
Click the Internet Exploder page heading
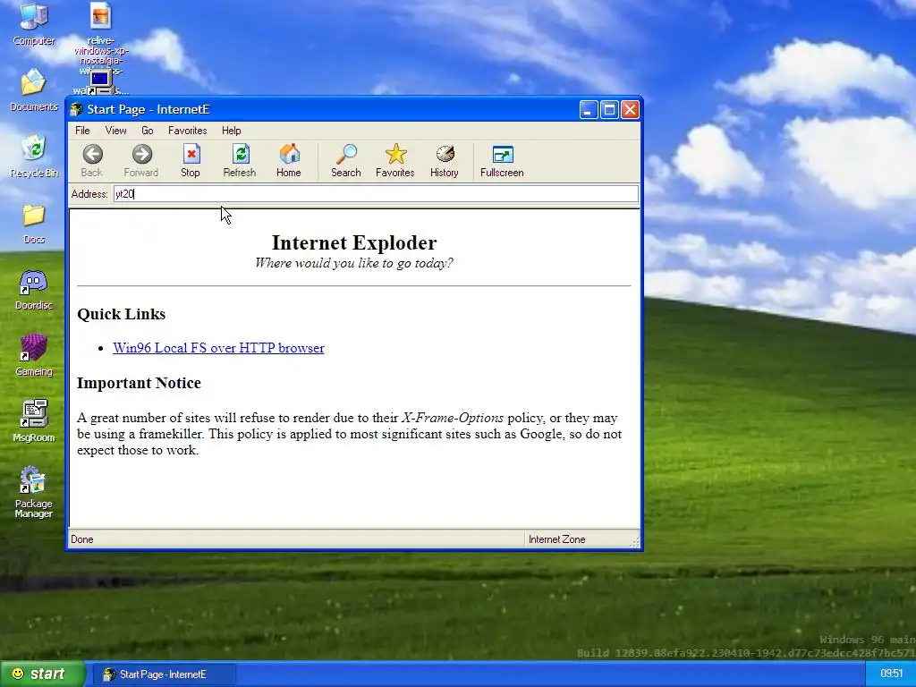(x=354, y=242)
